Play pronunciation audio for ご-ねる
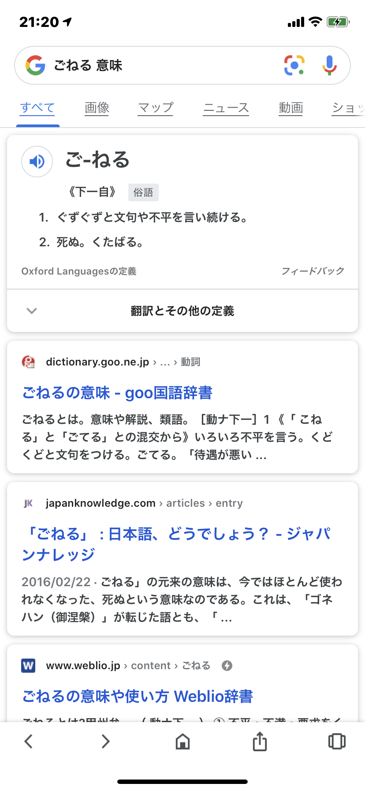This screenshot has width=365, height=791. coord(37,162)
